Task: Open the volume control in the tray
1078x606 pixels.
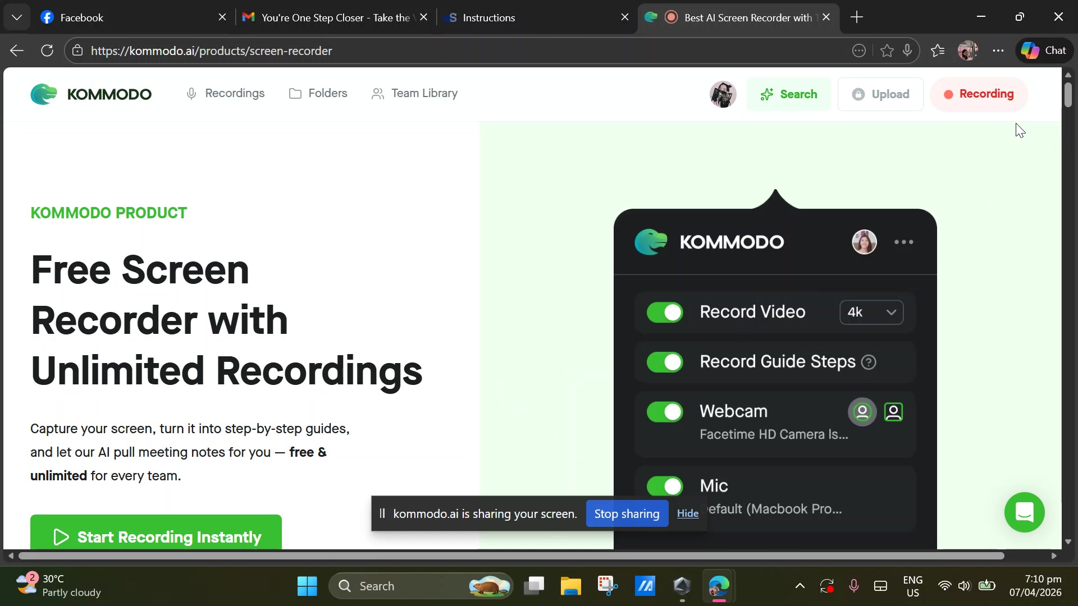Action: click(x=965, y=586)
